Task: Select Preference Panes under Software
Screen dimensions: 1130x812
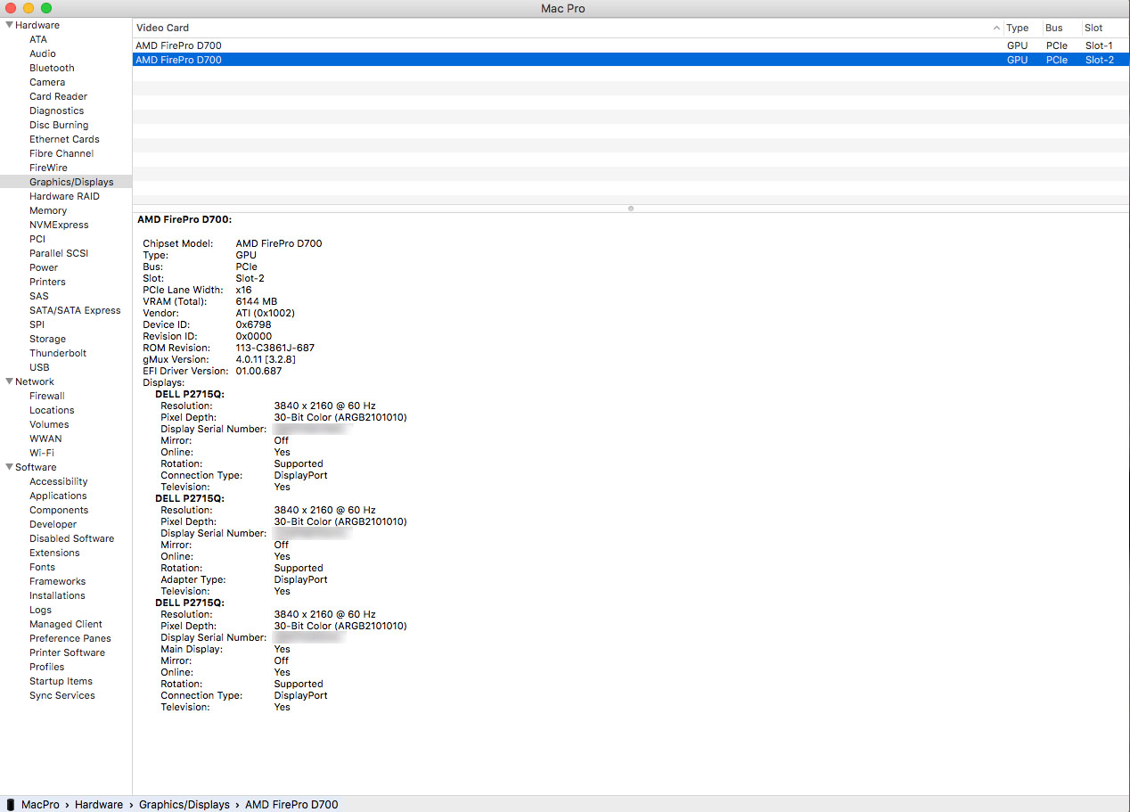Action: pyautogui.click(x=70, y=638)
